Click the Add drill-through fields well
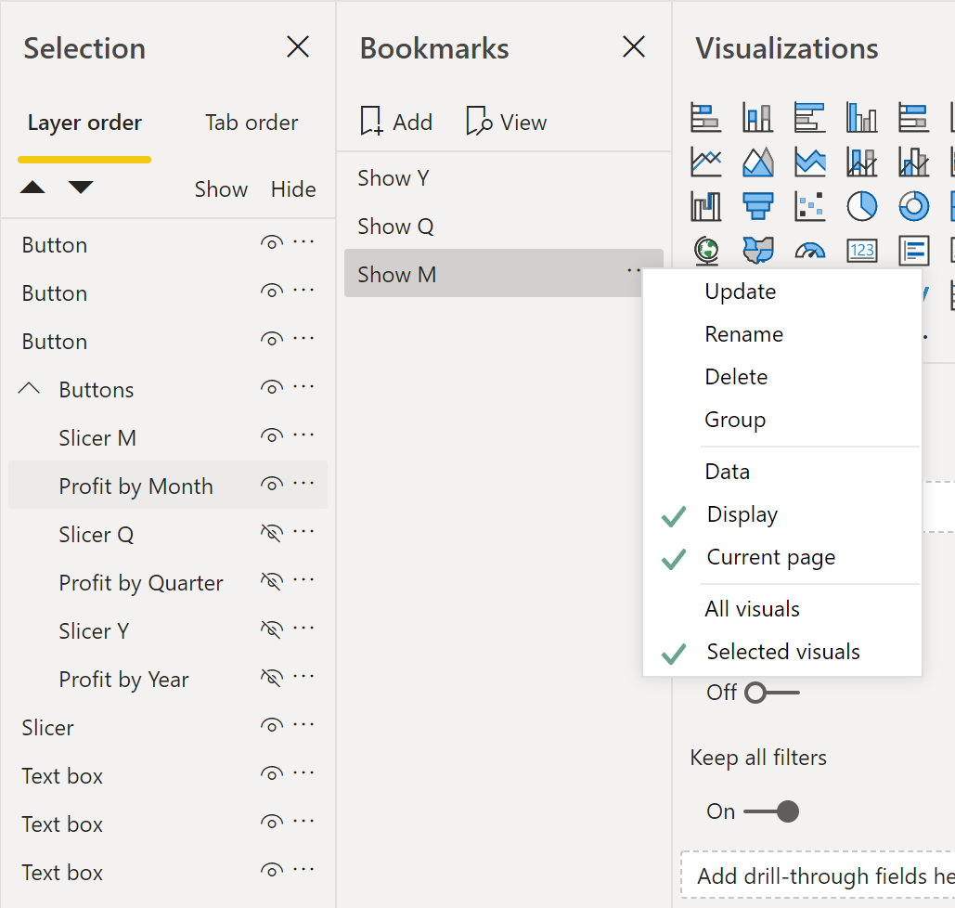955x908 pixels. click(818, 876)
